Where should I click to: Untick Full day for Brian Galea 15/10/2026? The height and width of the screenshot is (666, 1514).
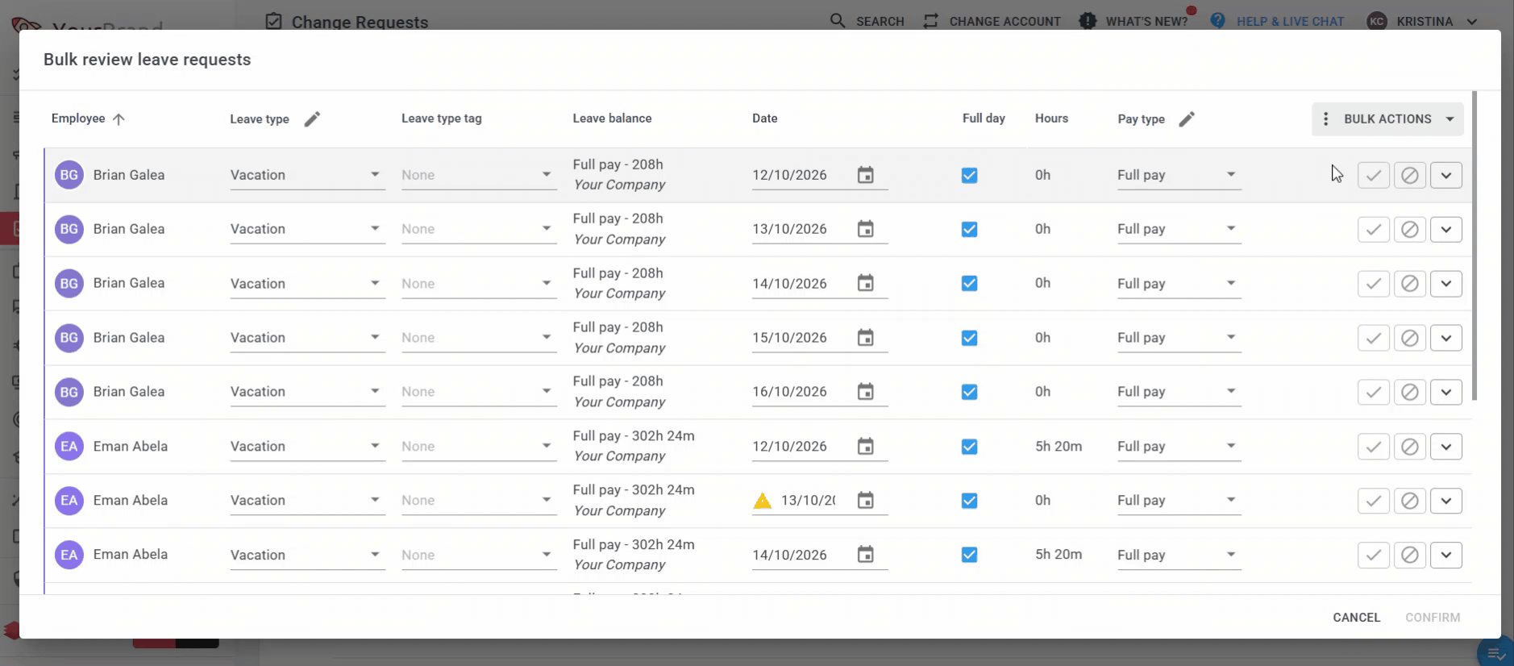(x=969, y=338)
